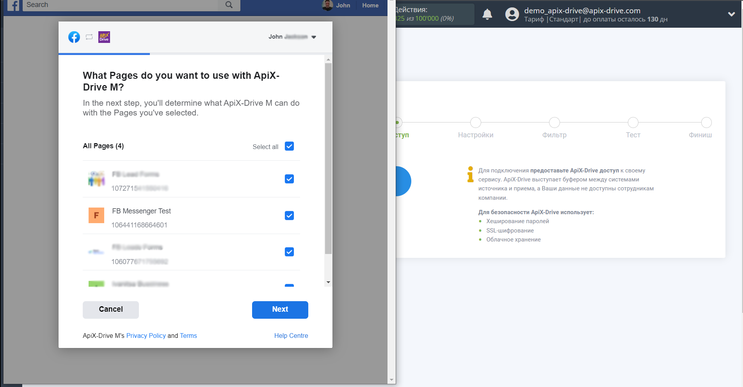Click the page ID 106441168664601

[x=139, y=225]
